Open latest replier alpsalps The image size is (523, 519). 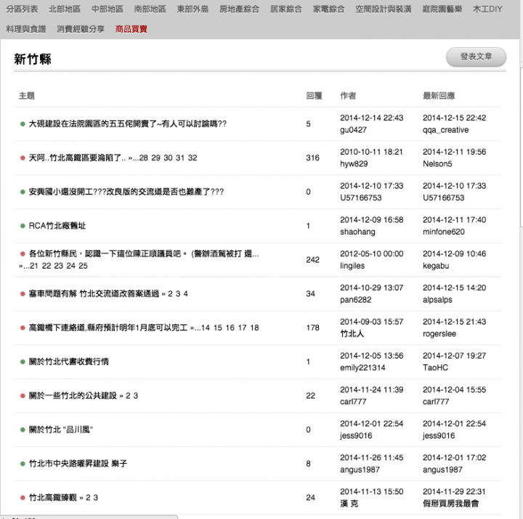pyautogui.click(x=437, y=300)
